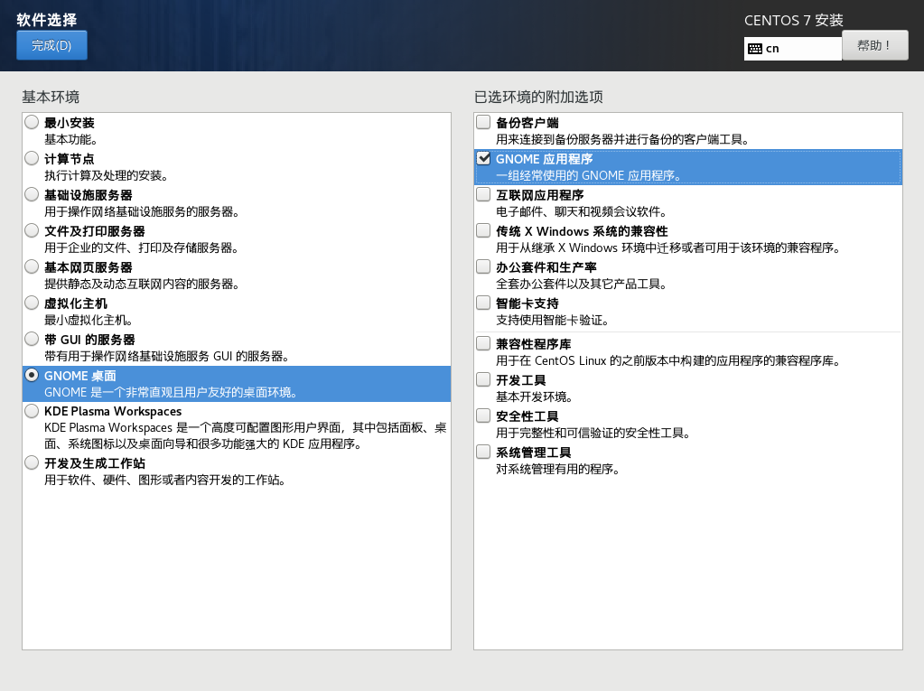Viewport: 924px width, 691px height.
Task: Choose 开发及生成工作站 radio option
Action: point(32,462)
